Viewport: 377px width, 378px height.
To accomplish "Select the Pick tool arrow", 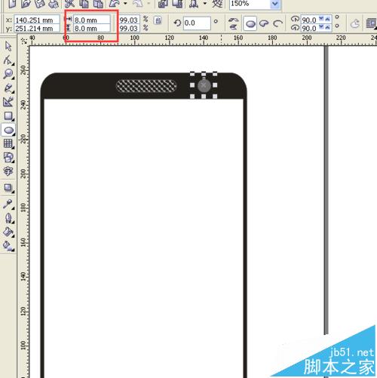I will (8, 46).
